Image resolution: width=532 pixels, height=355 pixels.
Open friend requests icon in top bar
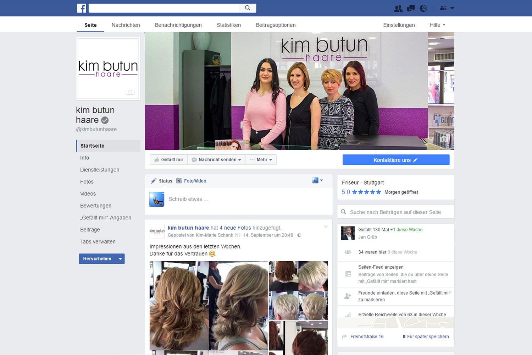pyautogui.click(x=398, y=8)
